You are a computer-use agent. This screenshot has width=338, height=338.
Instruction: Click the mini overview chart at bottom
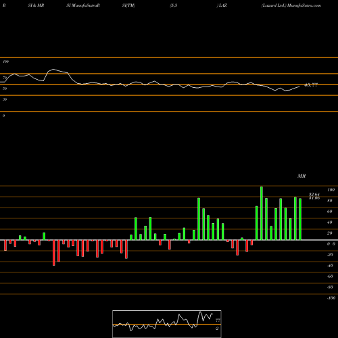point(167,324)
